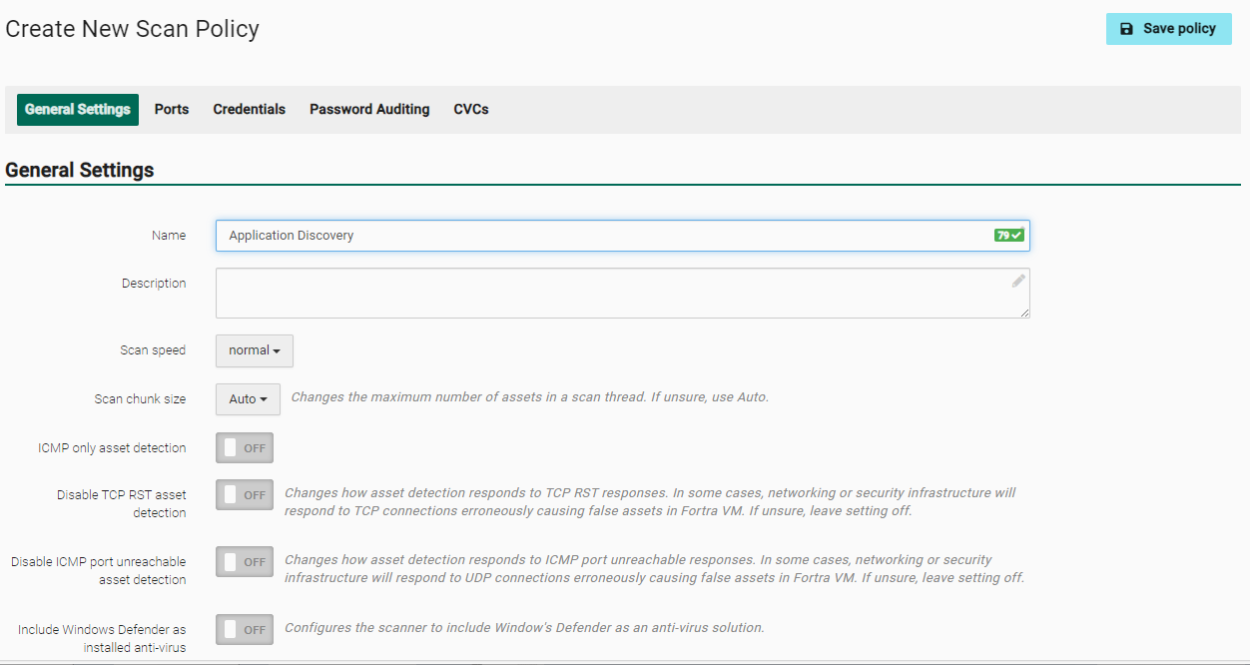Viewport: 1250px width, 665px height.
Task: Click the Create New Scan Policy heading
Action: coord(133,29)
